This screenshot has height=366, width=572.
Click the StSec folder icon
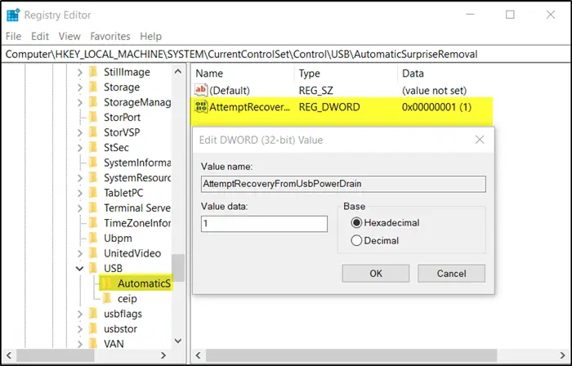click(x=93, y=147)
